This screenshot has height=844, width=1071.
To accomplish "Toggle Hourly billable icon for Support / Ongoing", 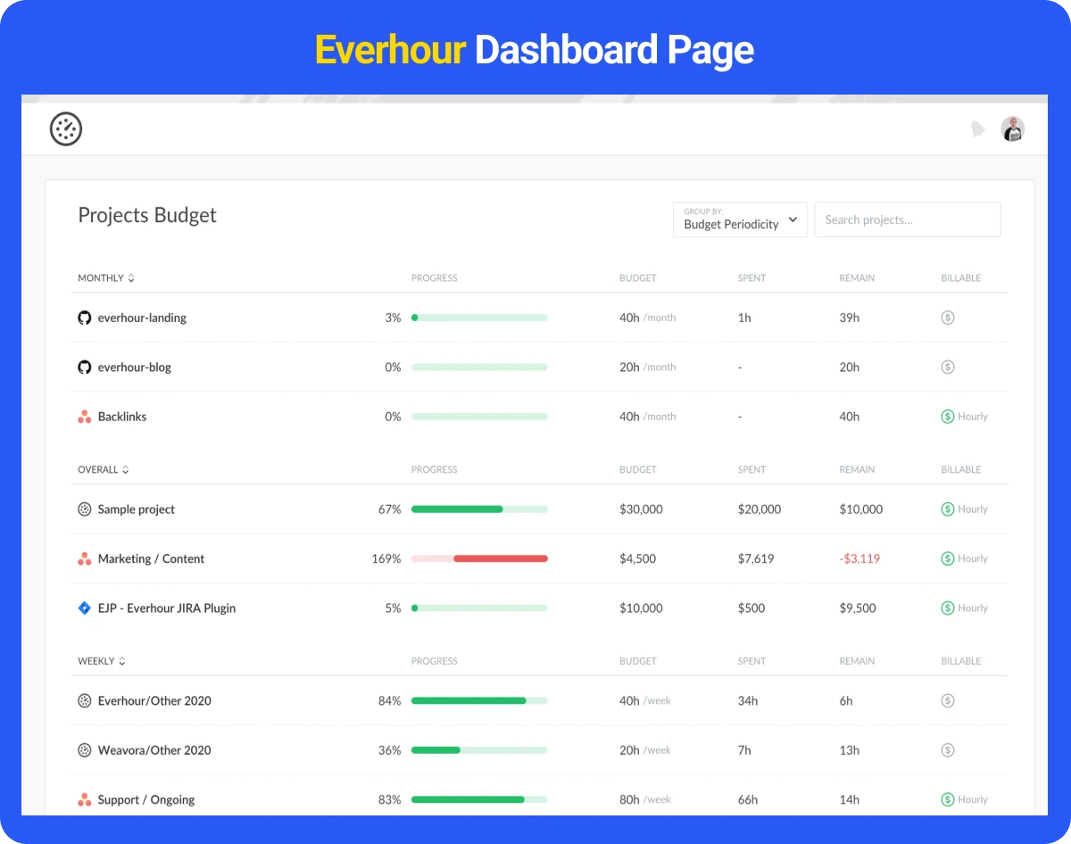I will 948,800.
